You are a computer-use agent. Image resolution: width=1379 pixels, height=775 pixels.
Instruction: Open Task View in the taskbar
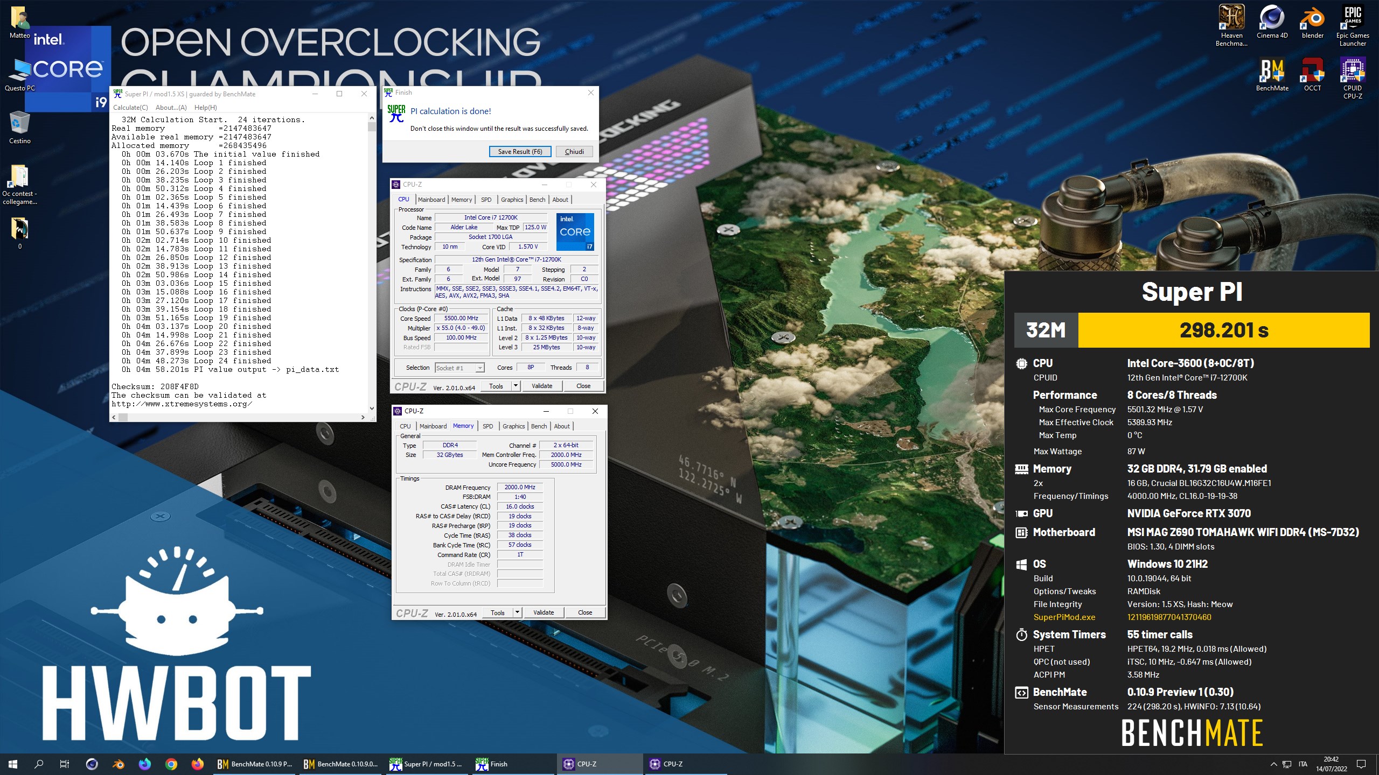point(65,764)
